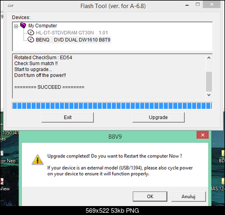Click the external model USB/1394 notice text
This screenshot has height=215, width=225.
pyautogui.click(x=120, y=171)
